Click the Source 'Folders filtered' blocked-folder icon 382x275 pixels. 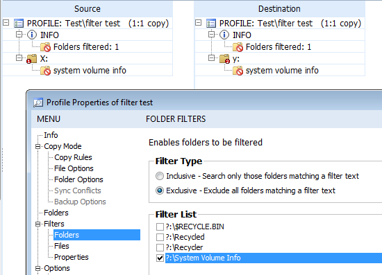(x=45, y=47)
